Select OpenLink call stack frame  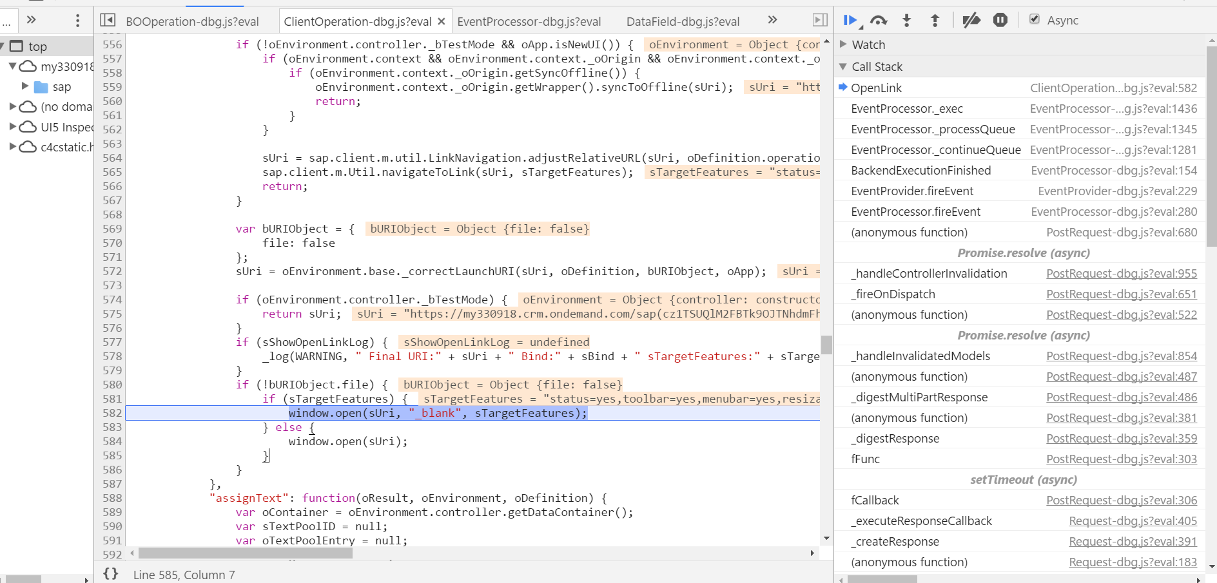coord(1020,88)
